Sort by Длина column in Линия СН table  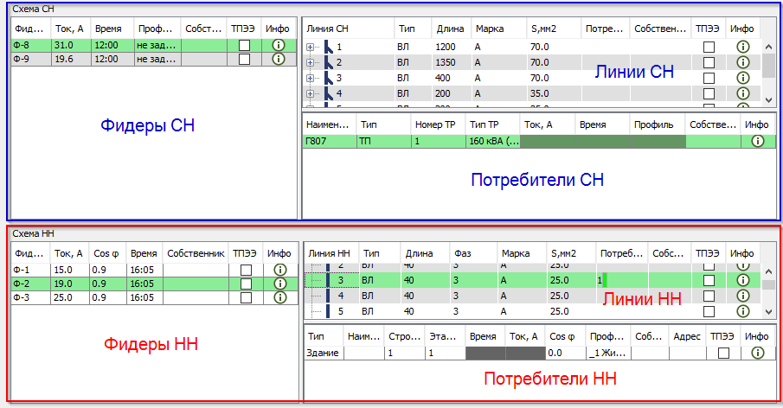click(x=452, y=29)
